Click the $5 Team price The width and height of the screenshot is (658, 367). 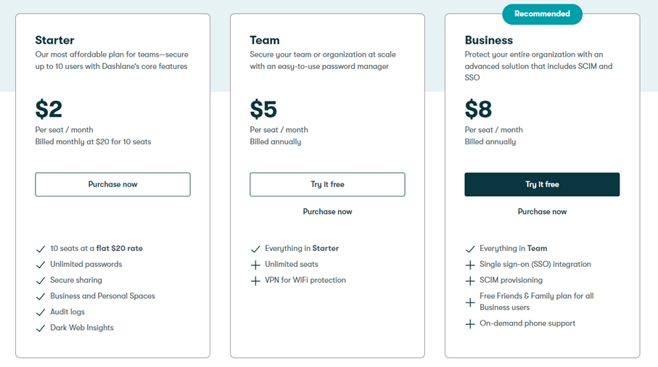263,109
